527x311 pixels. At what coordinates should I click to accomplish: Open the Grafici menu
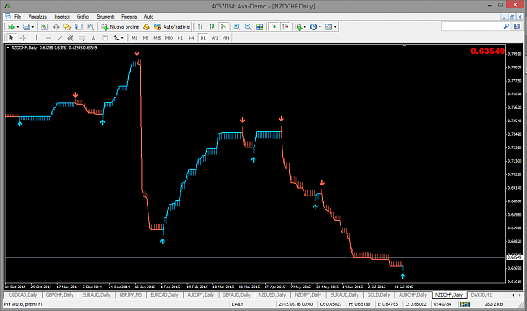(83, 17)
